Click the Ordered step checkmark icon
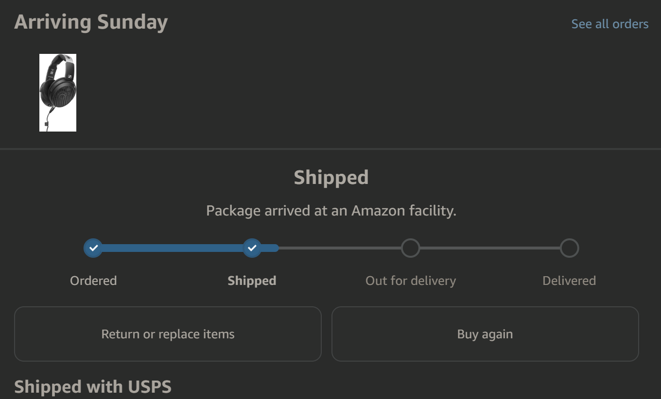This screenshot has height=399, width=661. point(93,248)
